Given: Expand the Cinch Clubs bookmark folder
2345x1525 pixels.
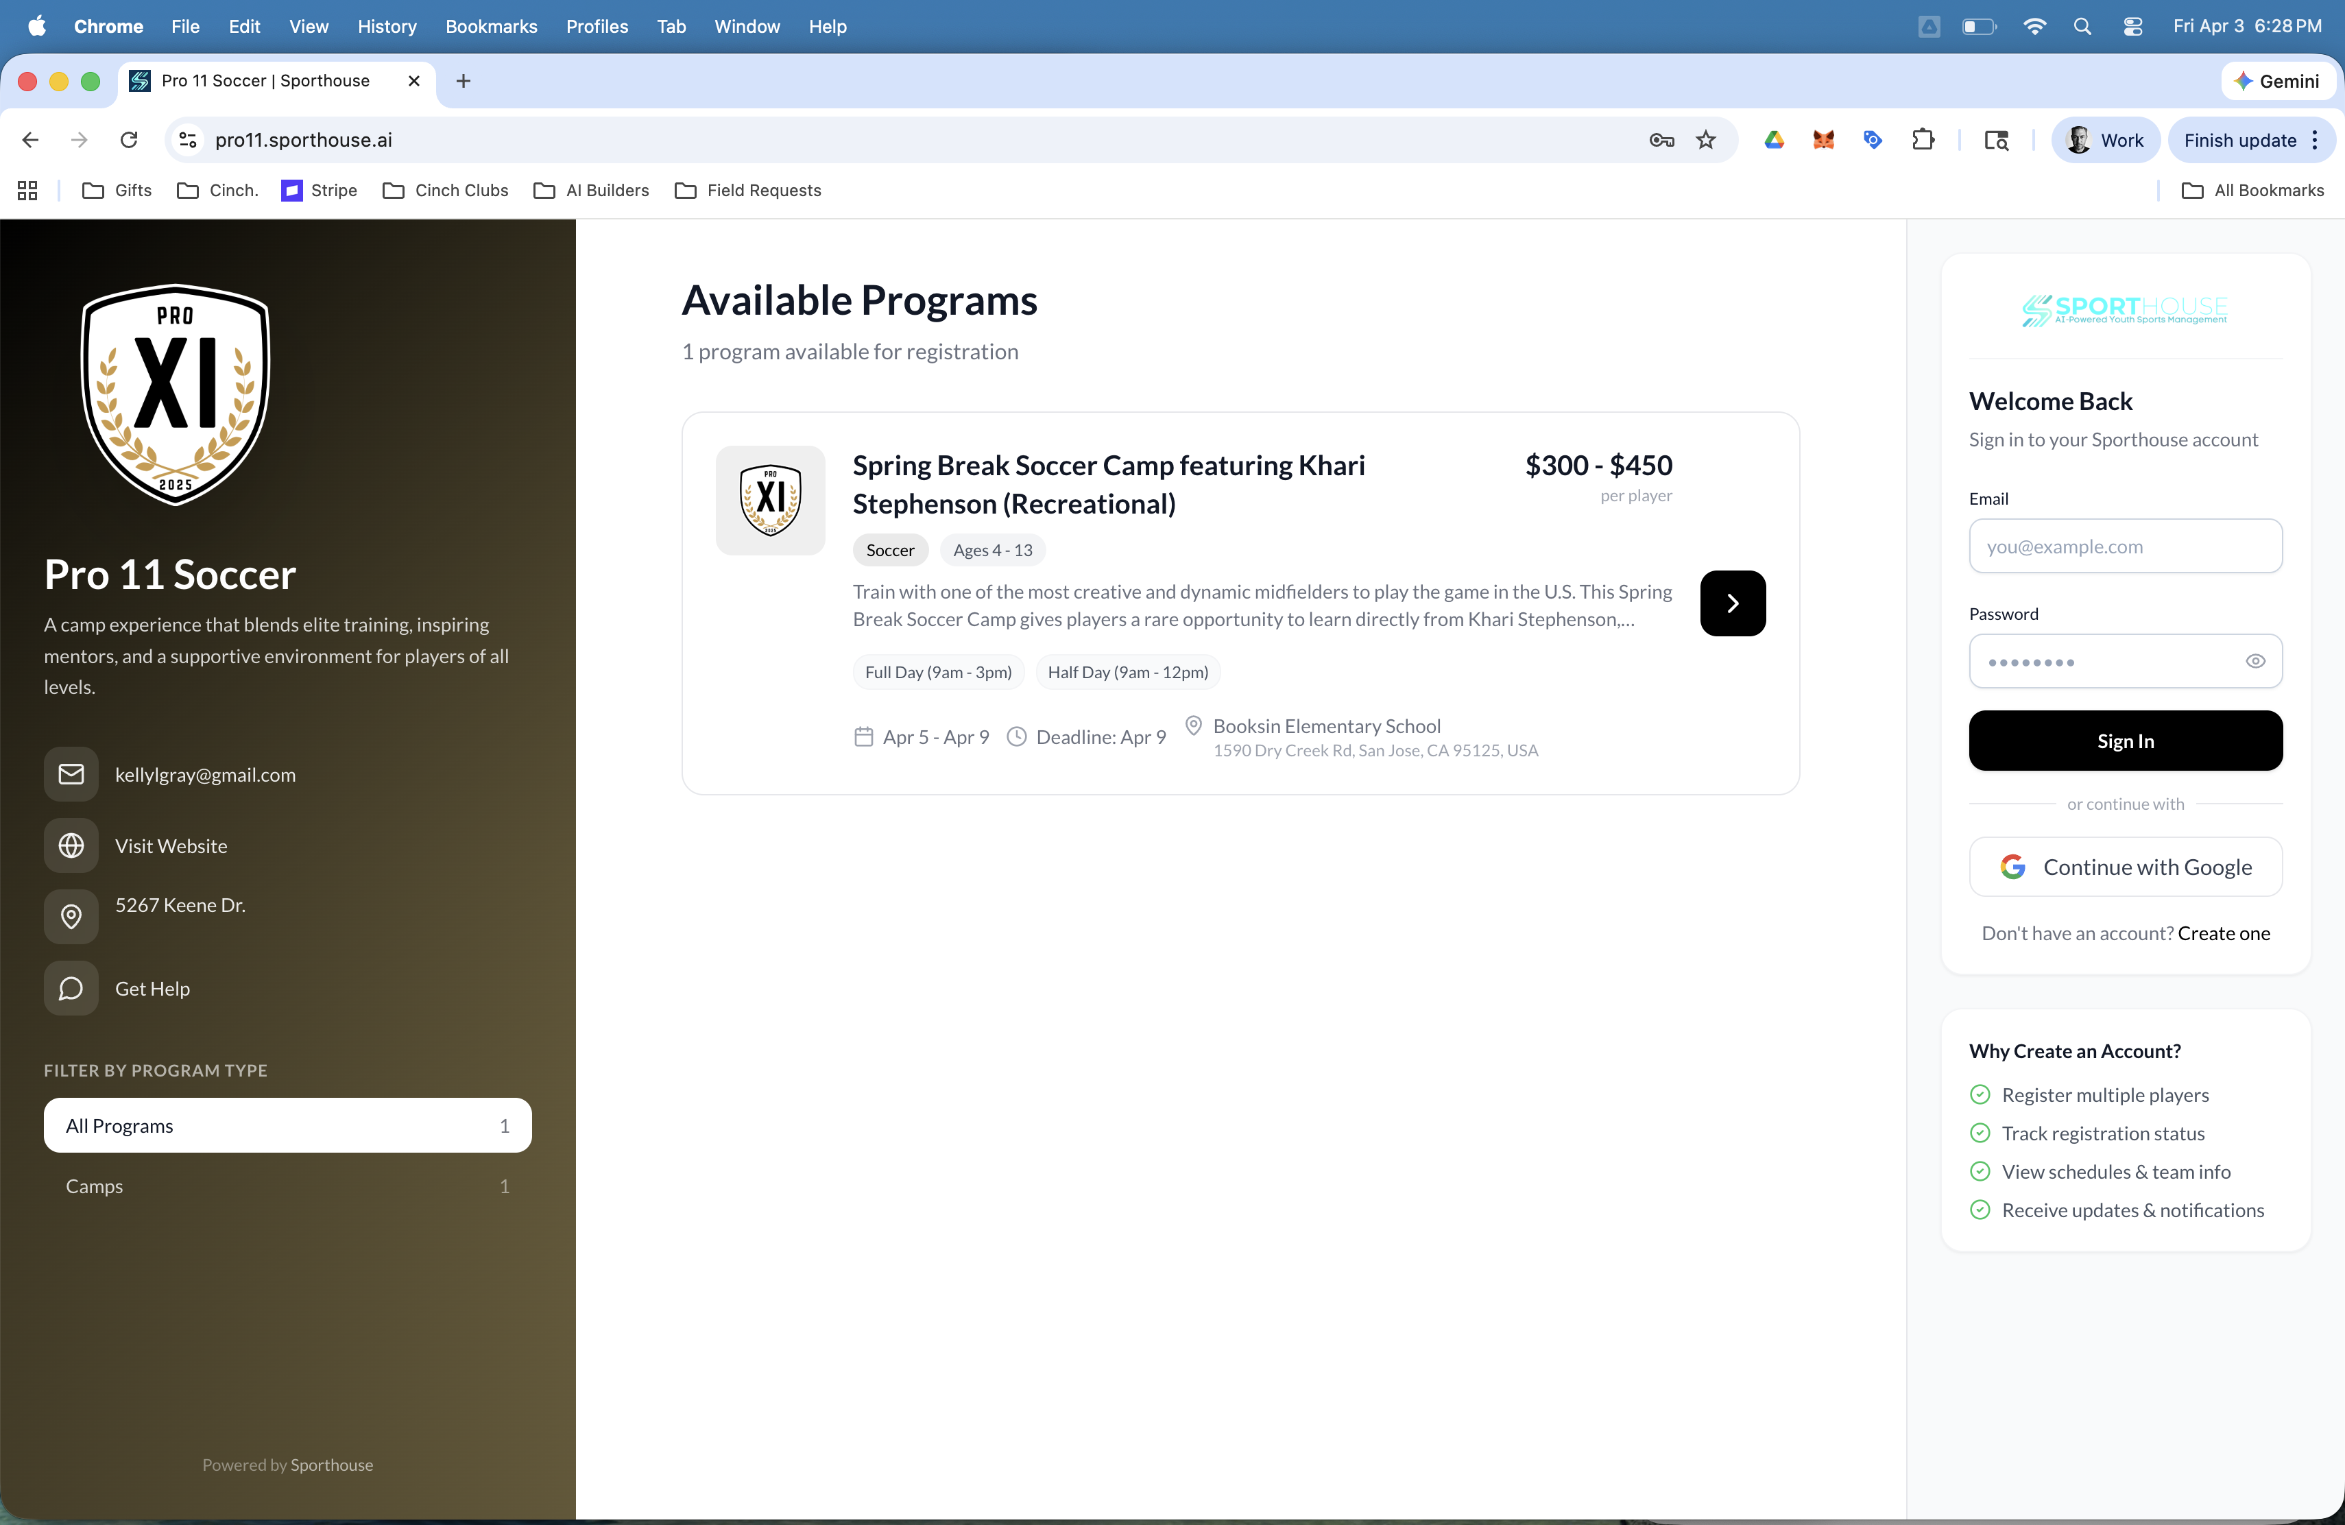Looking at the screenshot, I should pos(446,190).
